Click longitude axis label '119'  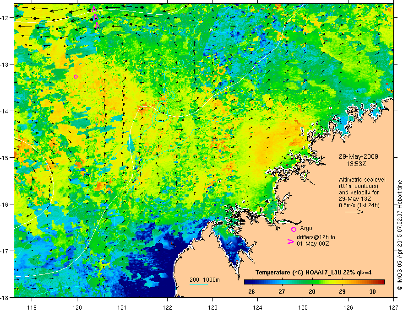32,307
